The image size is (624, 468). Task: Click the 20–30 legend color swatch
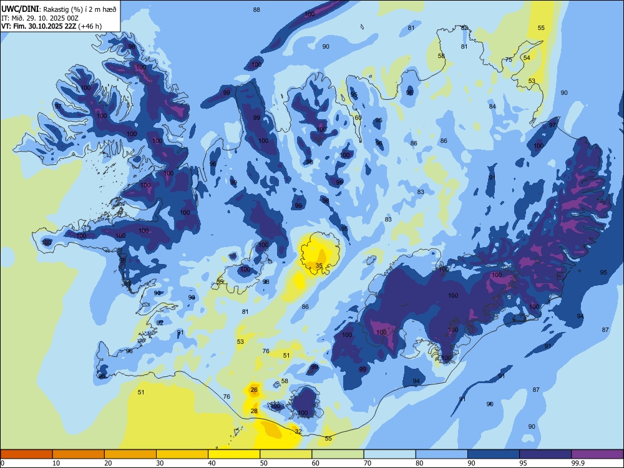[x=130, y=454]
